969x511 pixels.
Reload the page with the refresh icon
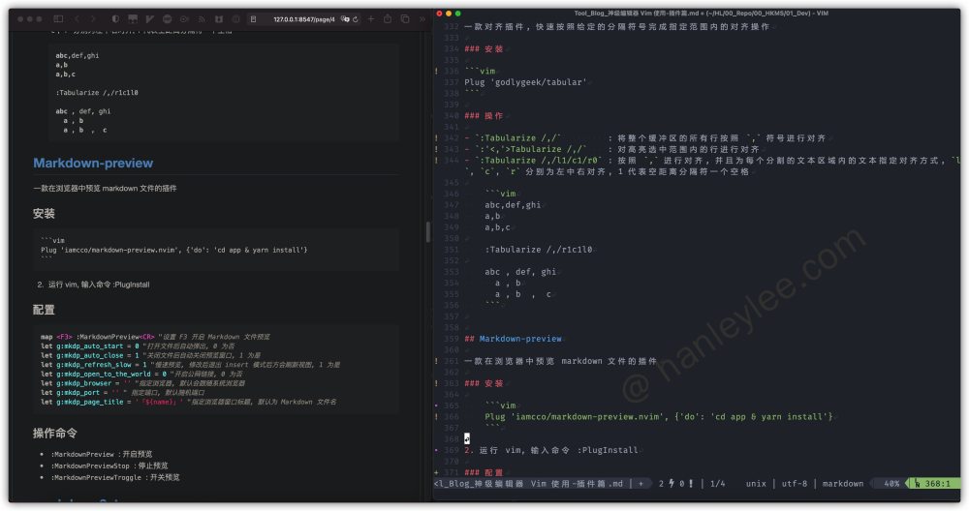(356, 19)
